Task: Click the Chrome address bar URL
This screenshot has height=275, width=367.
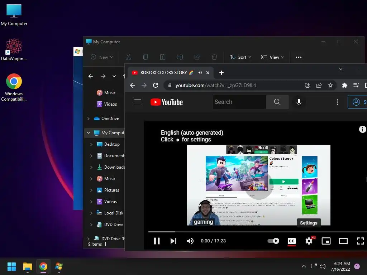Action: (215, 85)
